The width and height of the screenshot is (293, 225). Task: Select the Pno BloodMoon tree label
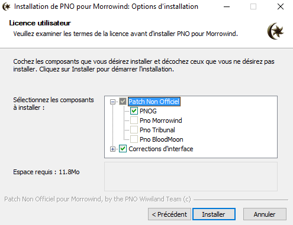(162, 139)
